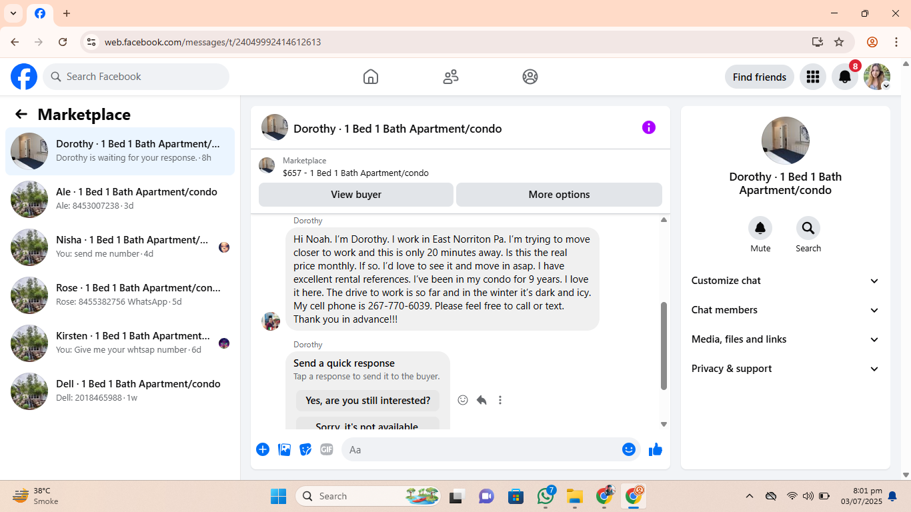The image size is (911, 512).
Task: Click the Windows taskbar Search box
Action: 369,496
